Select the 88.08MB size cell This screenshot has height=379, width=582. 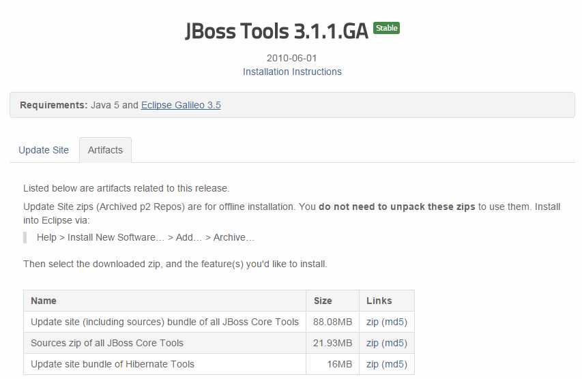click(332, 322)
